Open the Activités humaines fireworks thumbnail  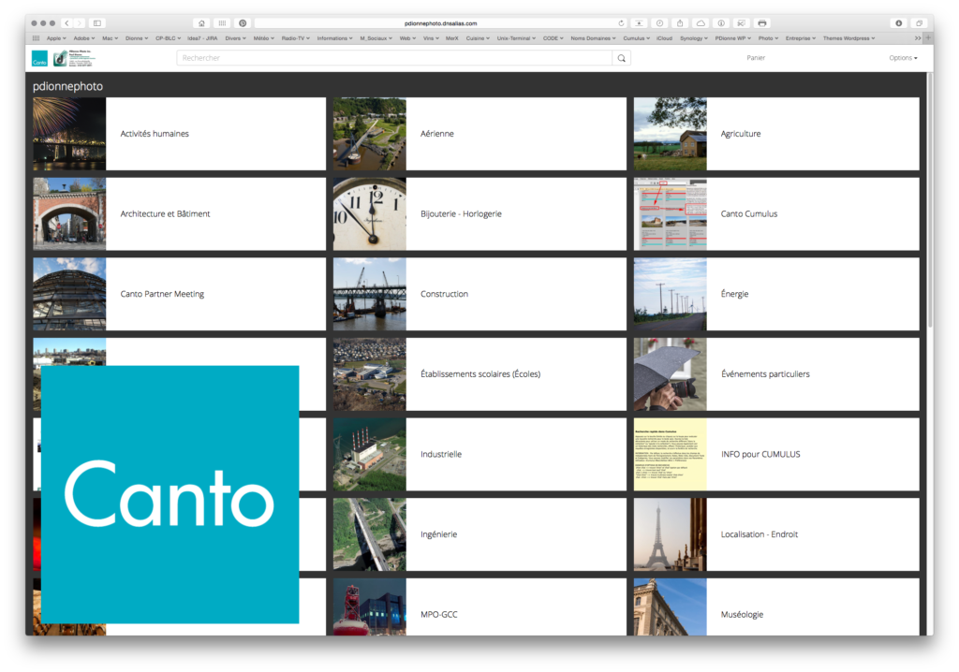coord(69,134)
